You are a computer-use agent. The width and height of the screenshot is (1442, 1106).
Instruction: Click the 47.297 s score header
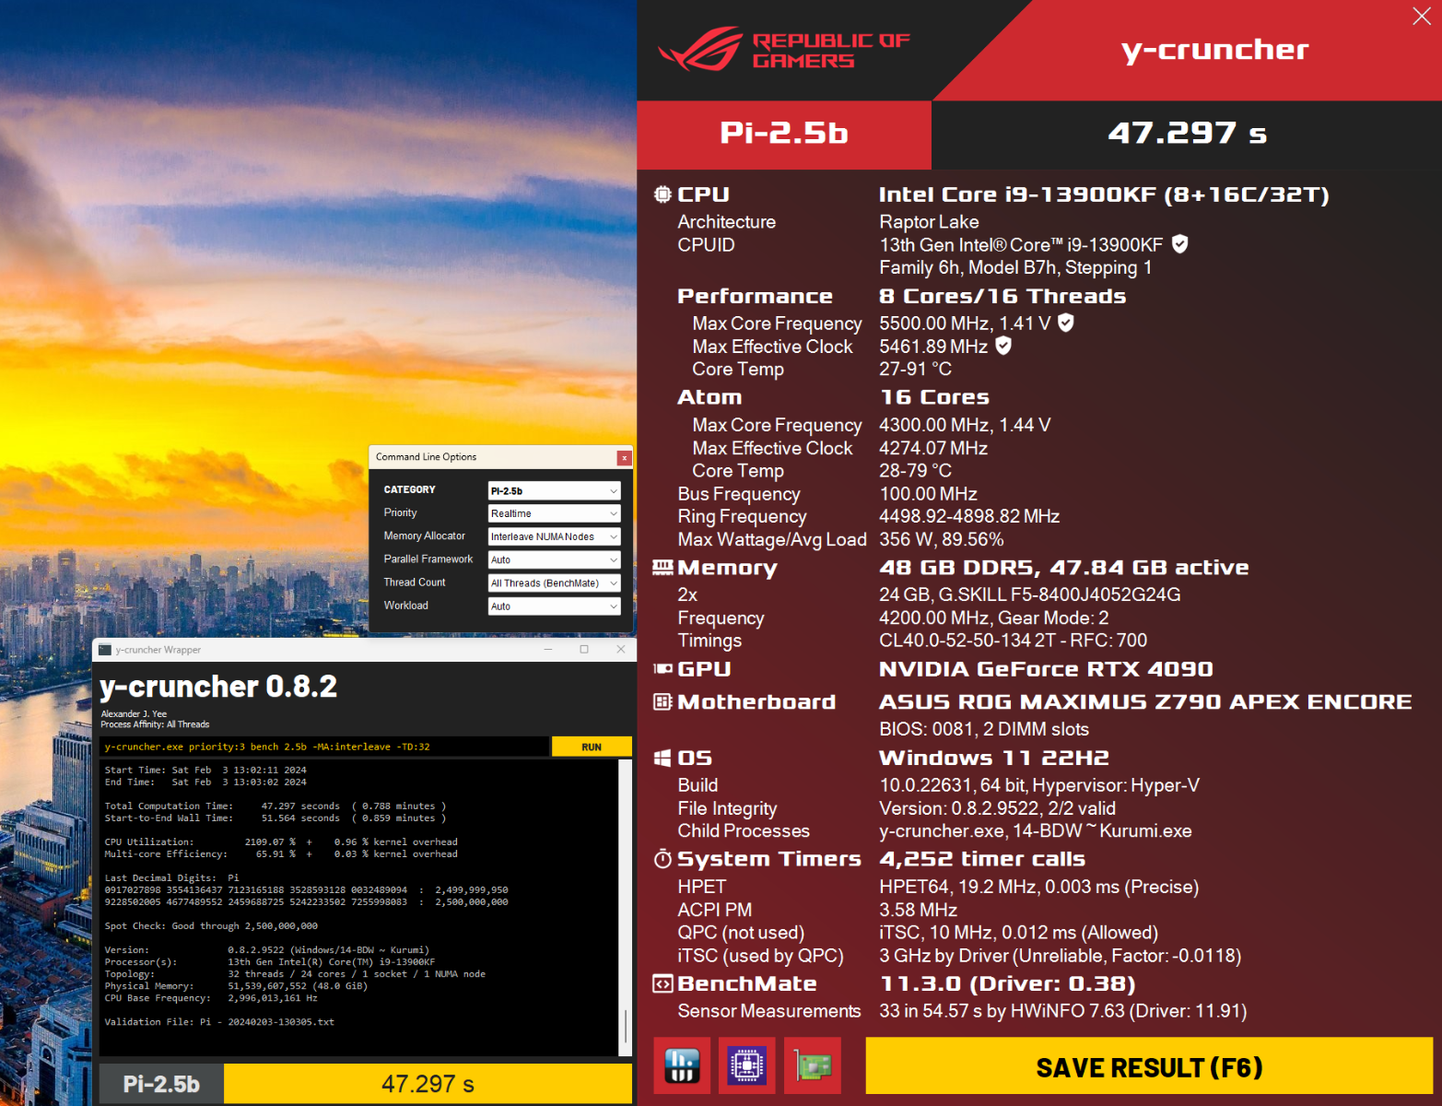pos(1187,135)
